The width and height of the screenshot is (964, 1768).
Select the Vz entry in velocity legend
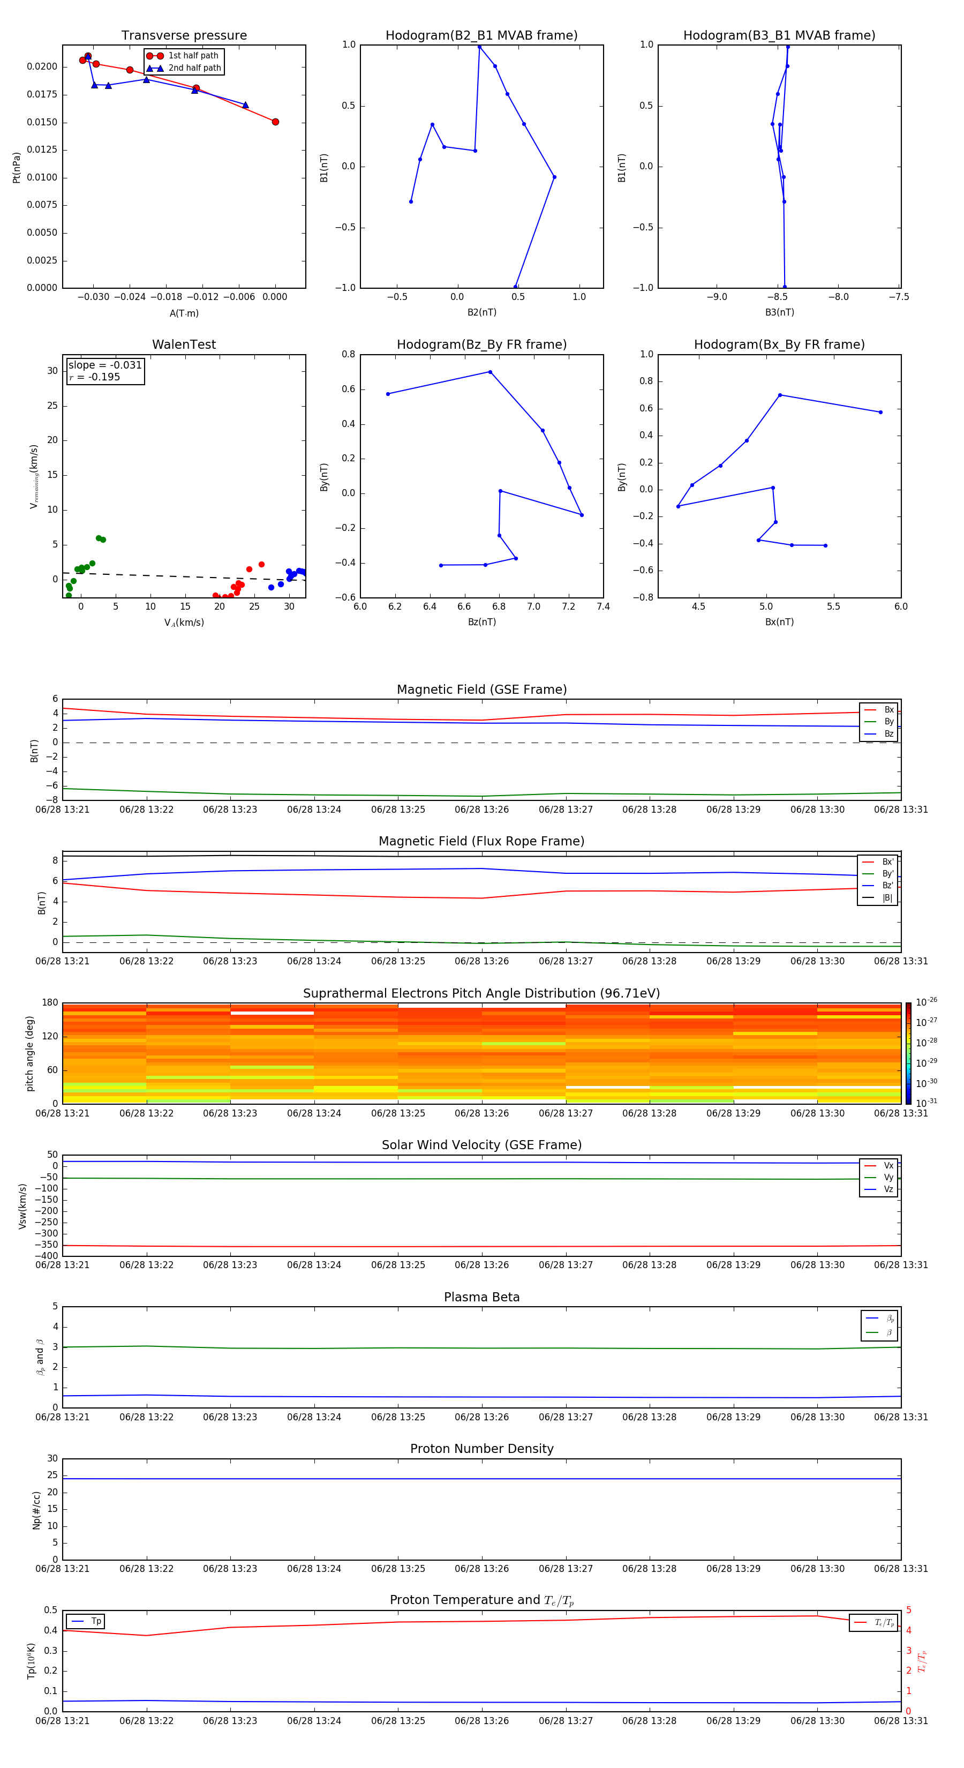click(x=879, y=1189)
